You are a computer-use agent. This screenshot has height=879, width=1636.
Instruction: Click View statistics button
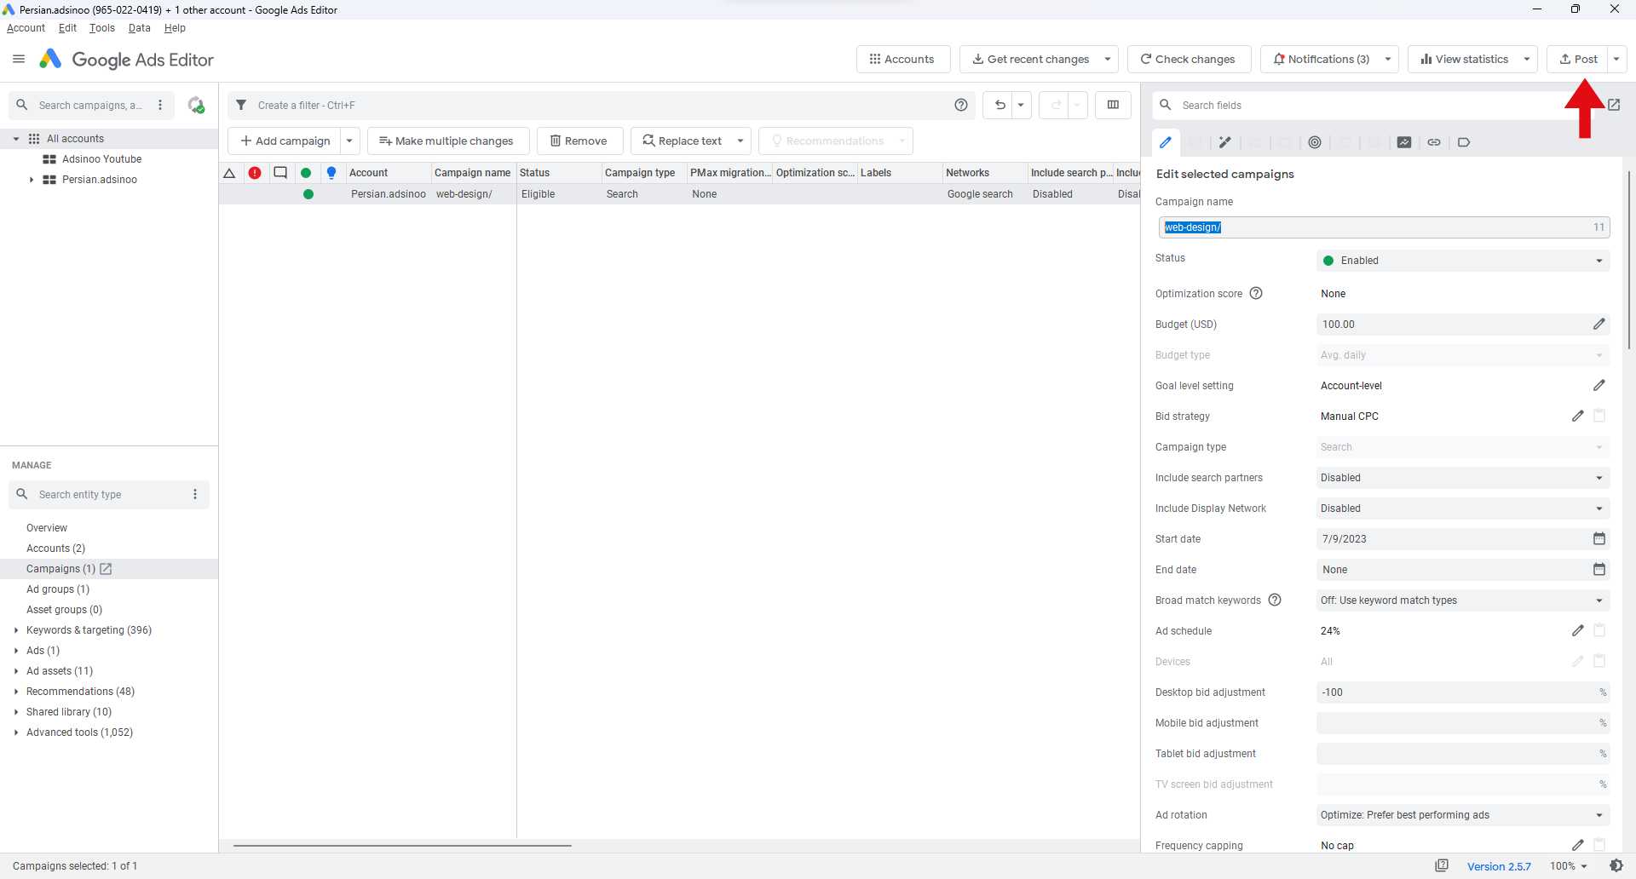pos(1464,59)
